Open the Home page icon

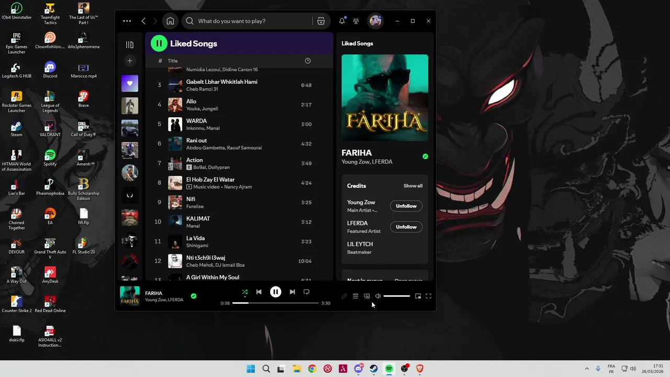pyautogui.click(x=170, y=21)
